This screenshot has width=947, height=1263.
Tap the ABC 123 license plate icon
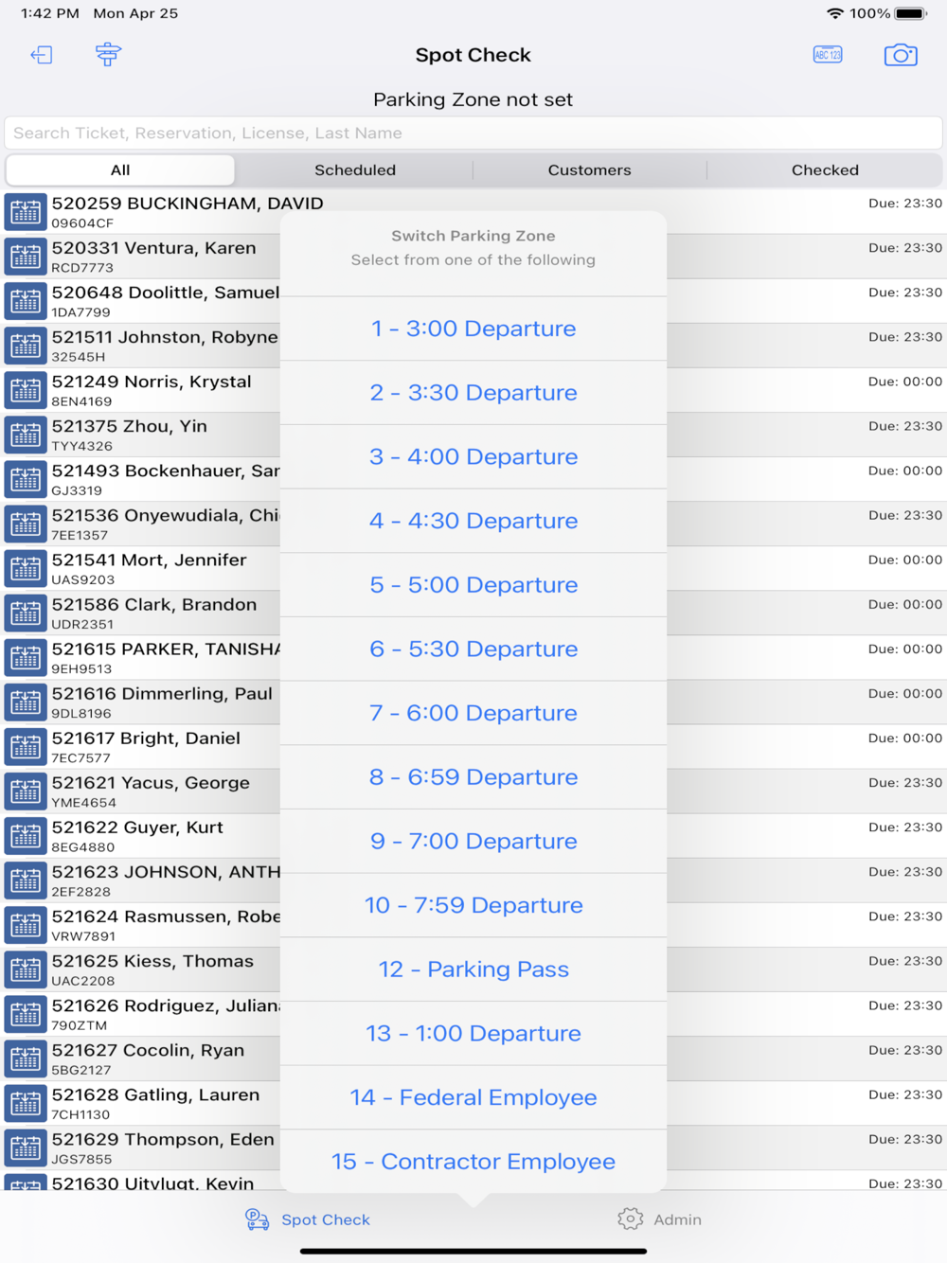click(x=828, y=55)
